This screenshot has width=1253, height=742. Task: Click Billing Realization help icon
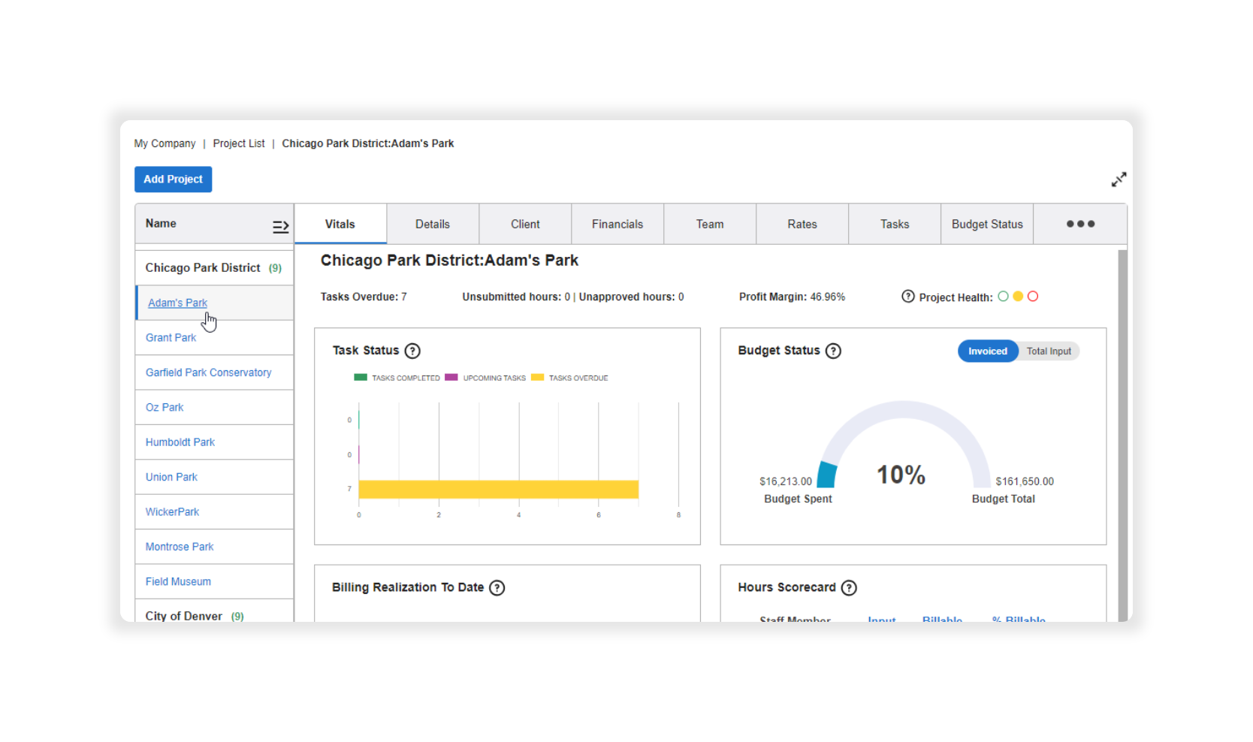click(497, 588)
